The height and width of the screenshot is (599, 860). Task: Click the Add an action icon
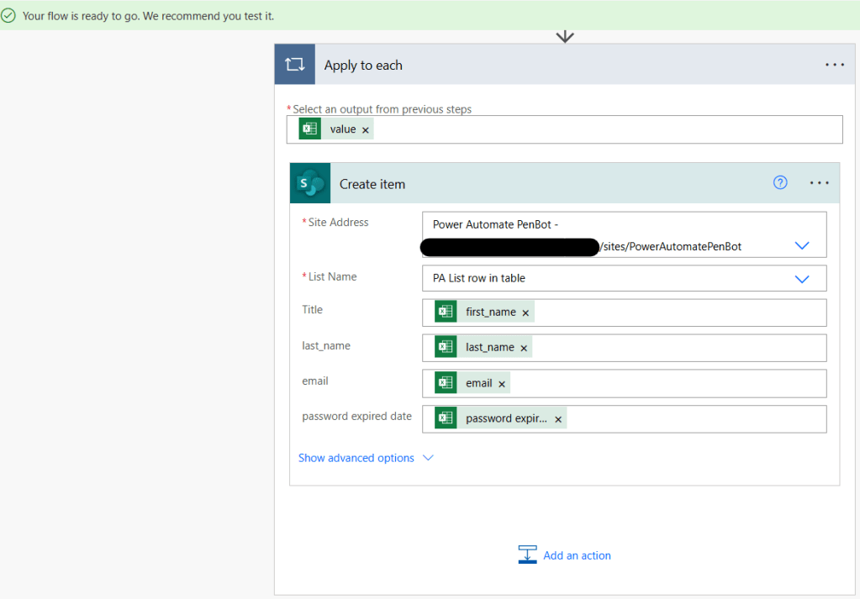(527, 555)
